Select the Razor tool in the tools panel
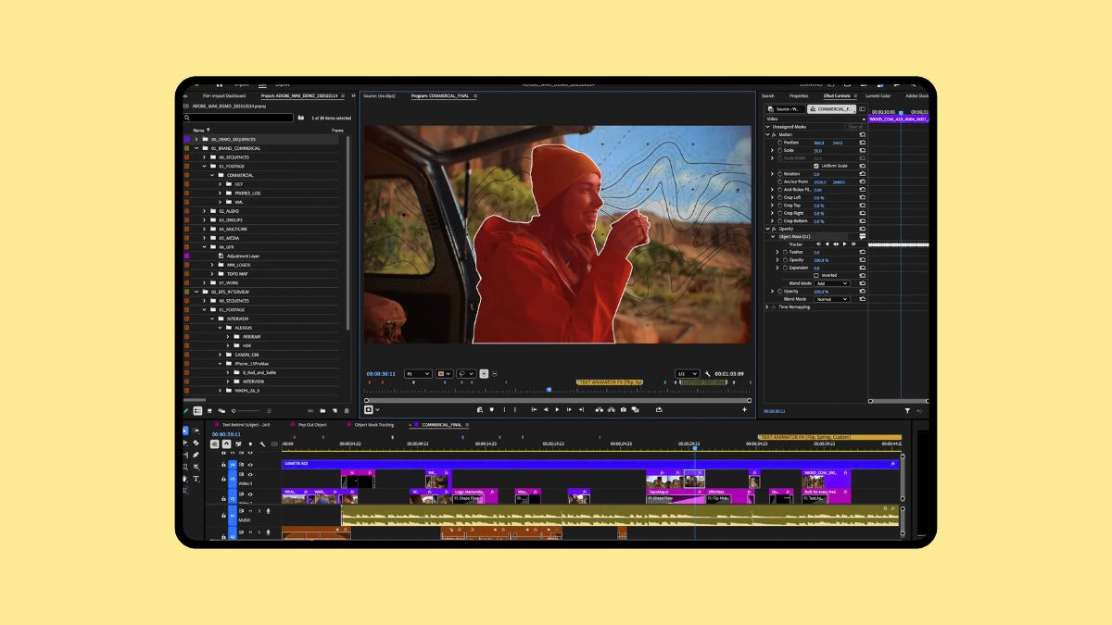 (x=196, y=443)
